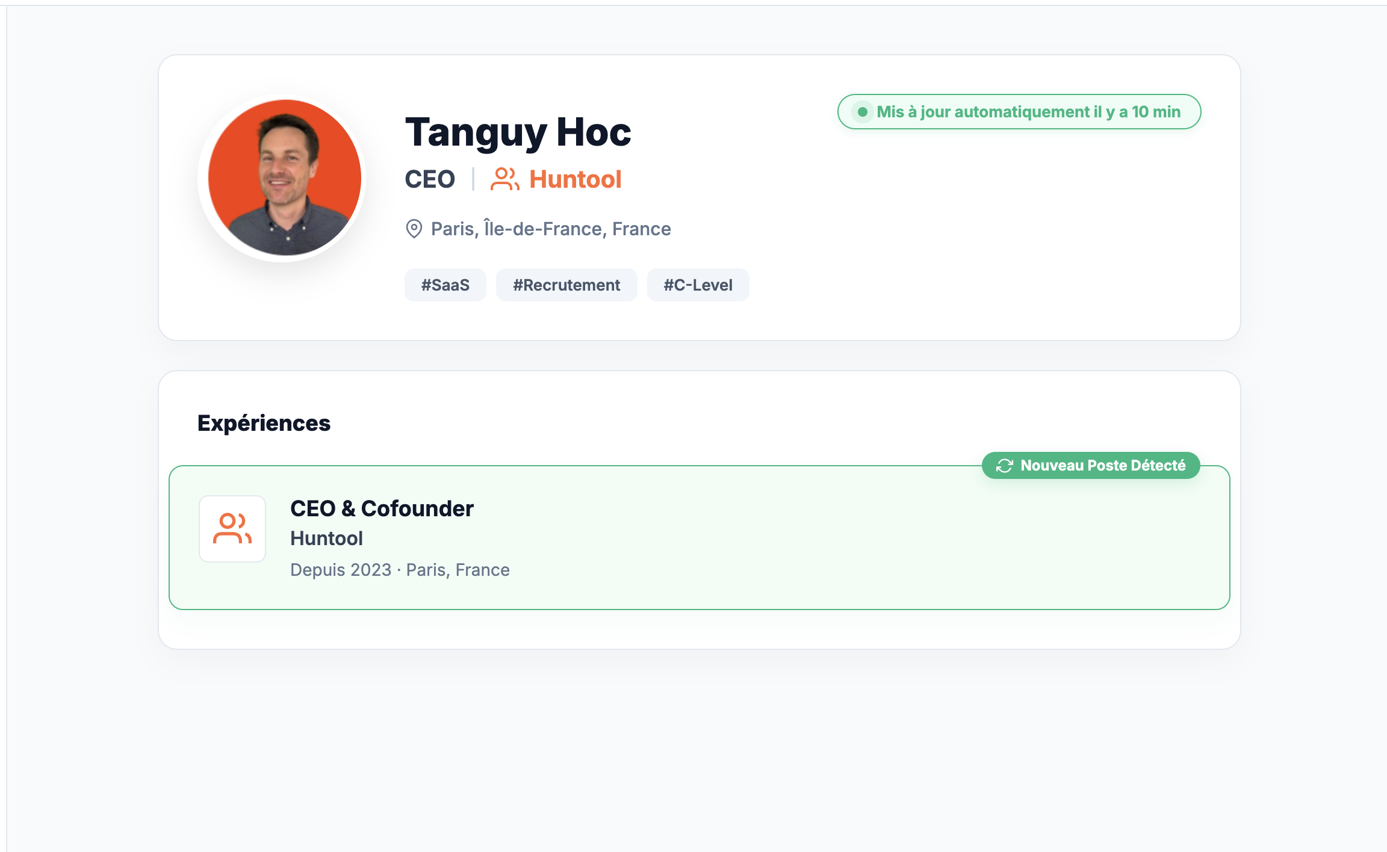The height and width of the screenshot is (852, 1387).
Task: Select the #SaaS tag
Action: pos(445,285)
